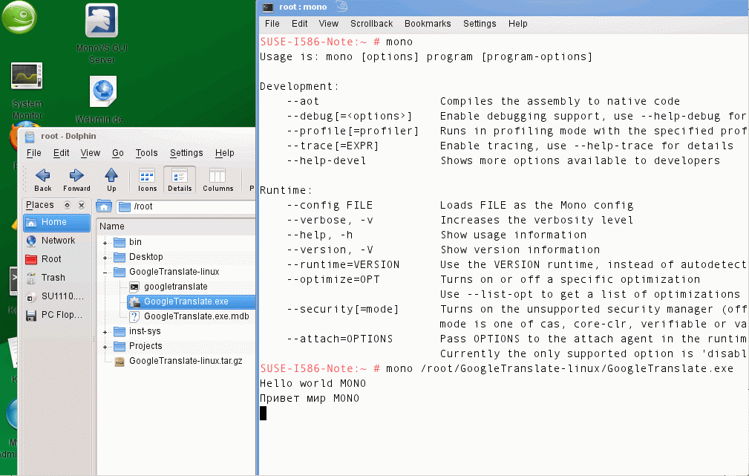Collapse the GoogleTranslate-linux folder
The height and width of the screenshot is (476, 749).
(105, 273)
